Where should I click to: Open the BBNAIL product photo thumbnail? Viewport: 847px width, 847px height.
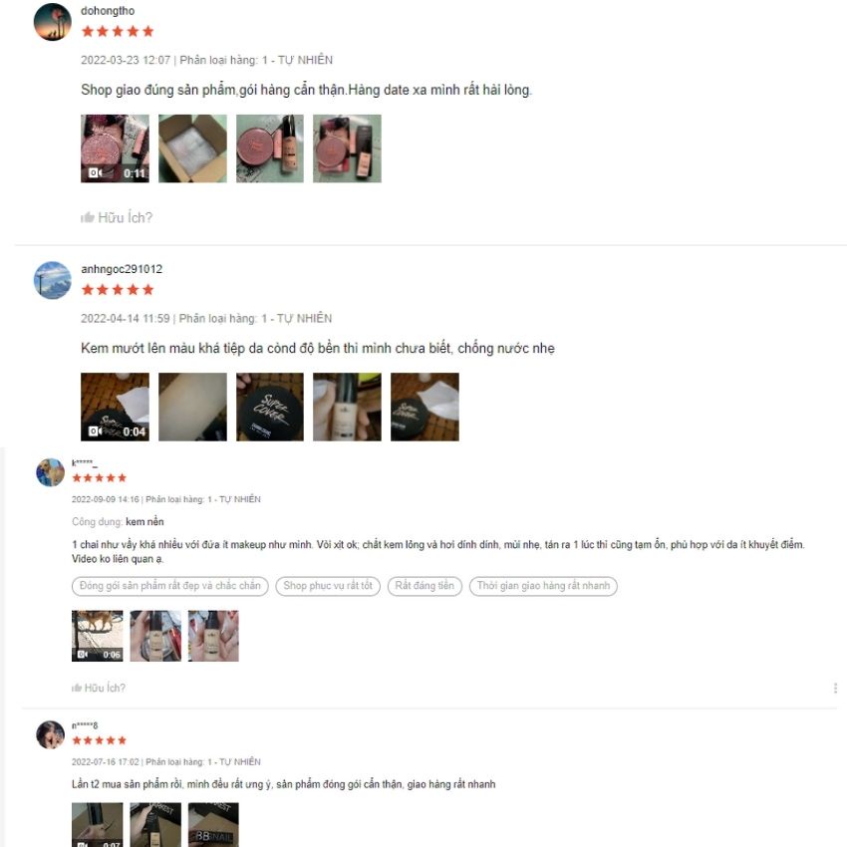213,825
